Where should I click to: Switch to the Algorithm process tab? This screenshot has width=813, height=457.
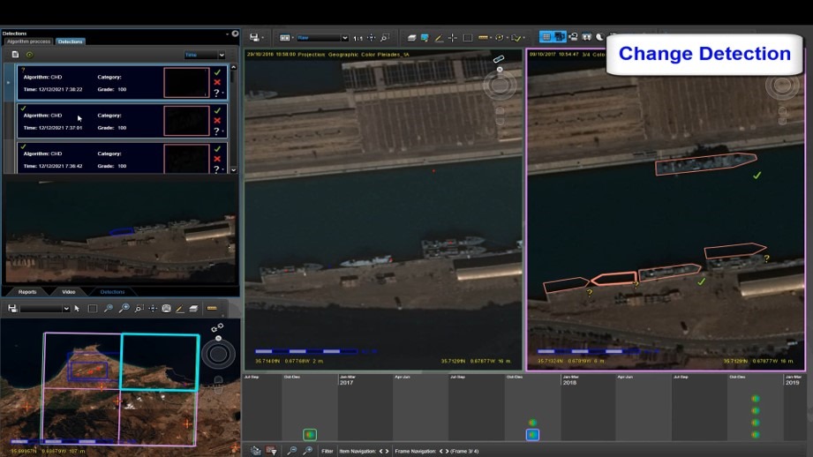(x=28, y=41)
